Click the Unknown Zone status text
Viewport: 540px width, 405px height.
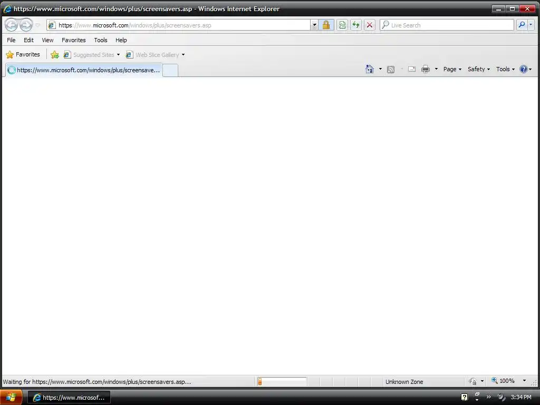tap(404, 382)
